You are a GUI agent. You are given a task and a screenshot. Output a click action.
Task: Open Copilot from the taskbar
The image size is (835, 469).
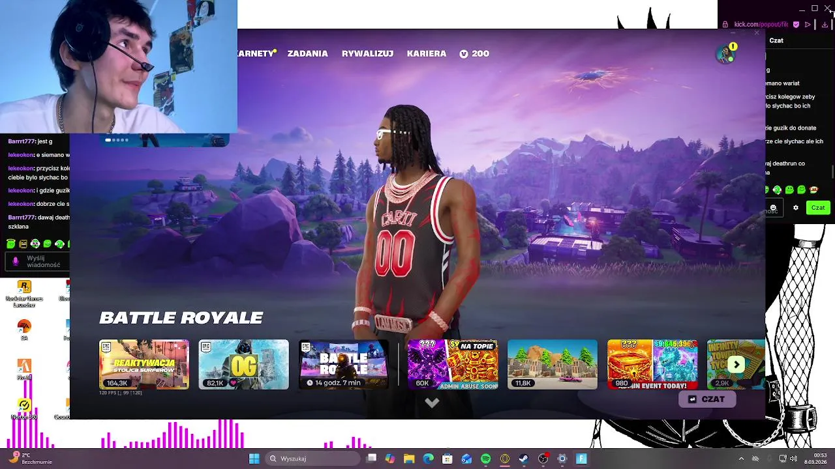tap(390, 459)
